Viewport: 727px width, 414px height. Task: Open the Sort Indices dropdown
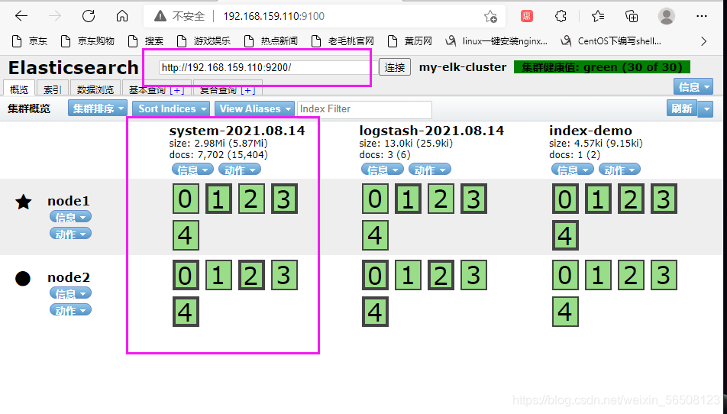[170, 108]
